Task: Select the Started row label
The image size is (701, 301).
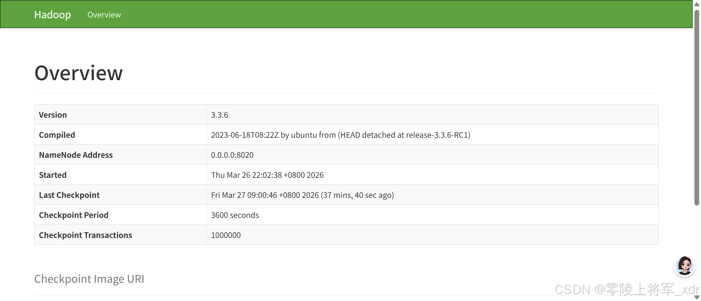Action: (53, 175)
